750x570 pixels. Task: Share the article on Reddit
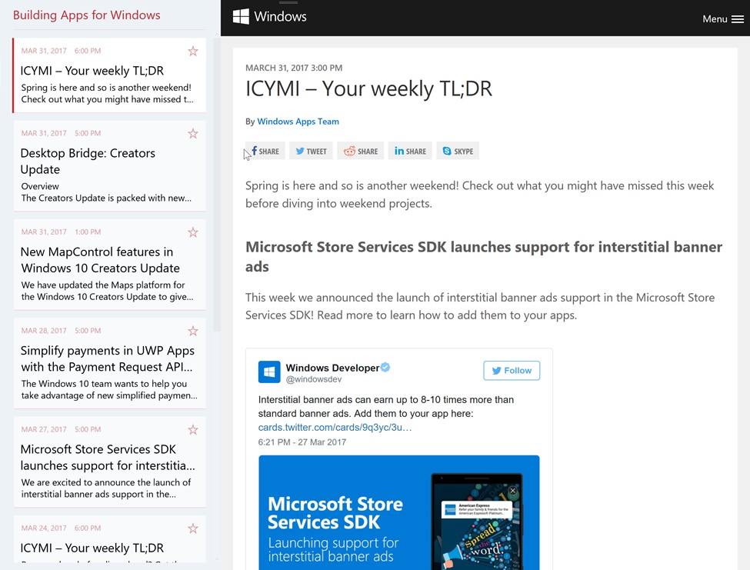(360, 151)
